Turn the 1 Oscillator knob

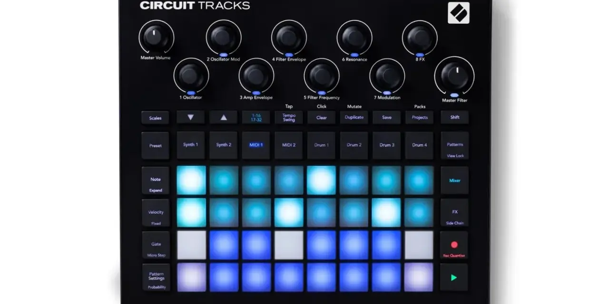click(x=191, y=75)
